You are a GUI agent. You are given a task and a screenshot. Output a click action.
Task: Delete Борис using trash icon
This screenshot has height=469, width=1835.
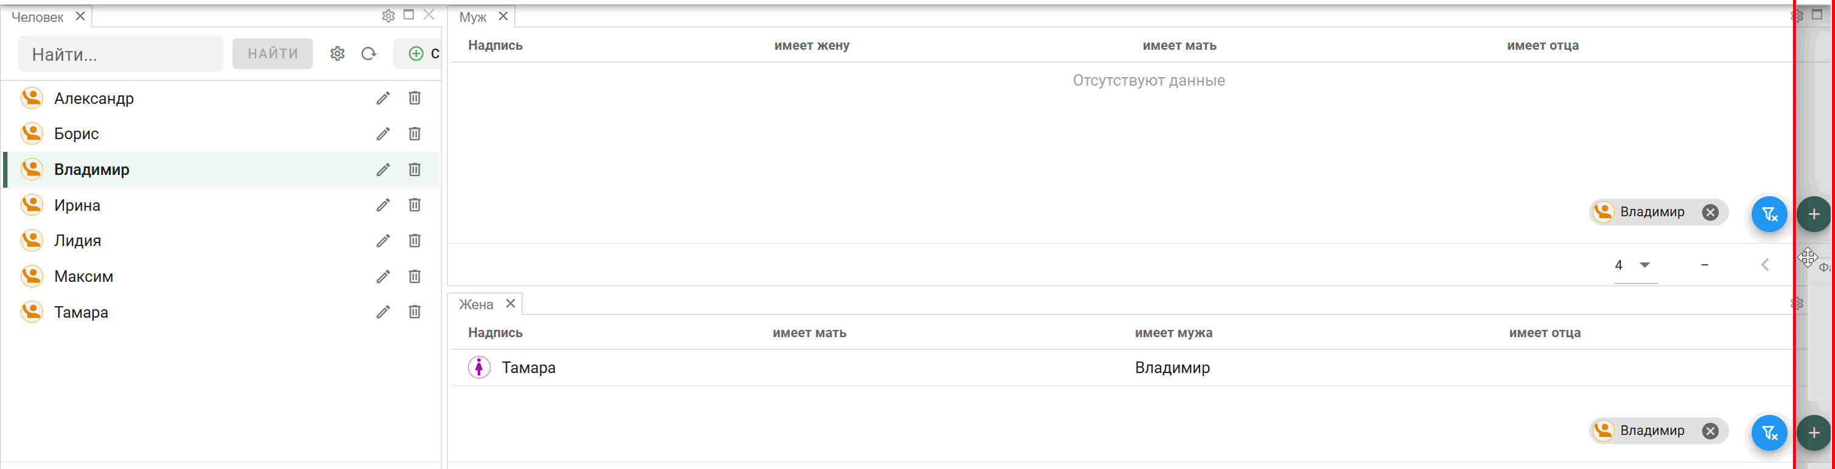click(414, 134)
